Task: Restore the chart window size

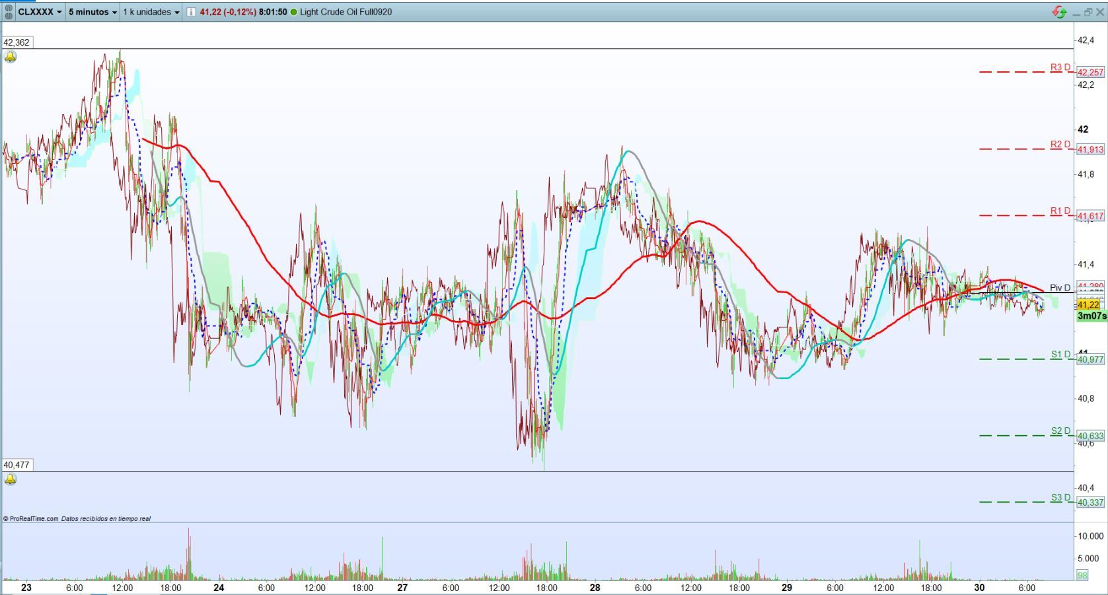Action: 1088,12
